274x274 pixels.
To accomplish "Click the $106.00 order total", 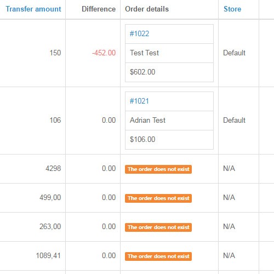I will pos(142,140).
